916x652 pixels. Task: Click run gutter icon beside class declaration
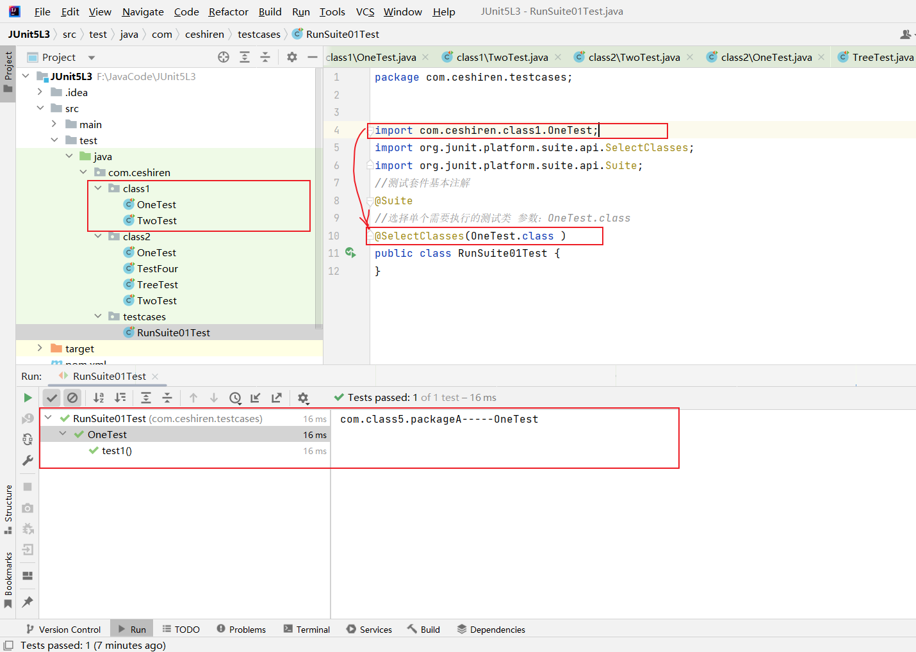350,253
